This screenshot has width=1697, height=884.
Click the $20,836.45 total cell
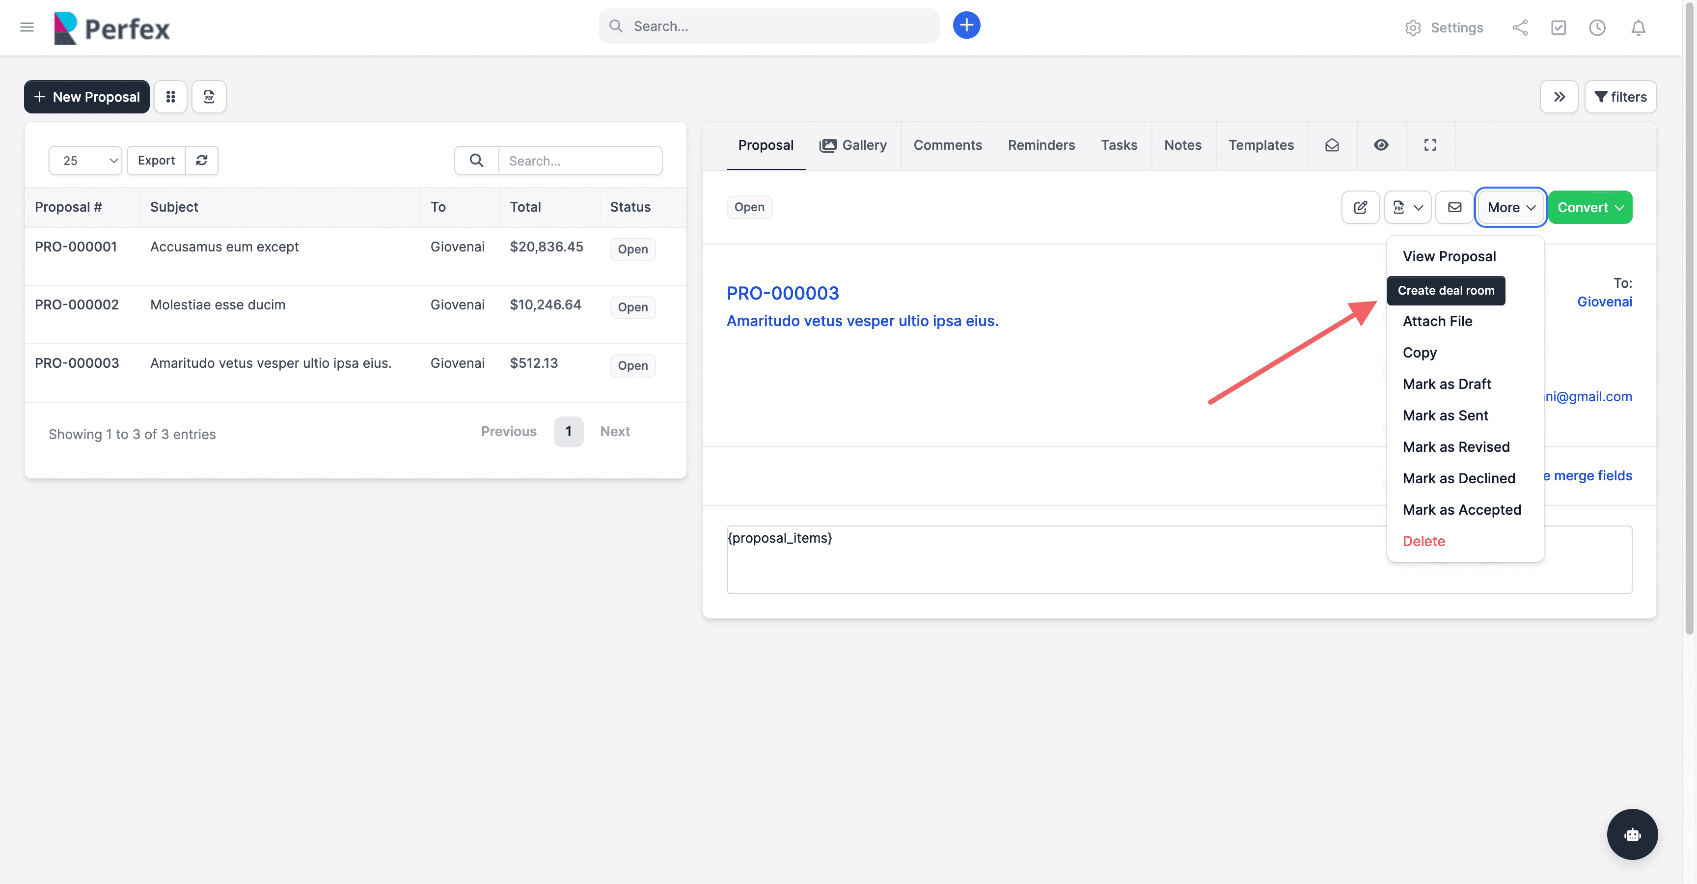[546, 247]
